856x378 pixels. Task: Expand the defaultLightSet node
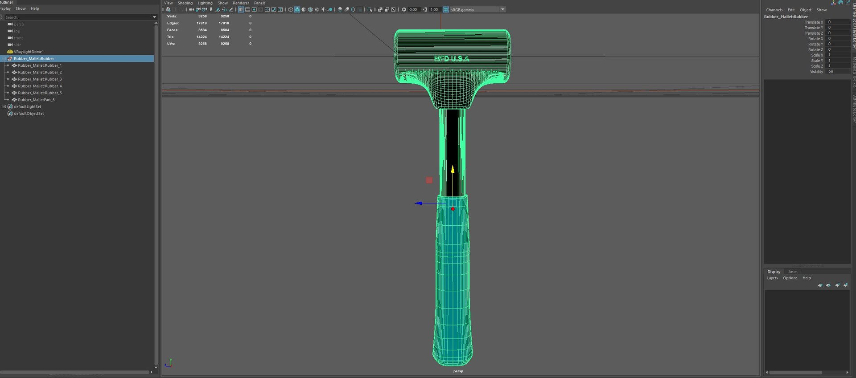[4, 106]
